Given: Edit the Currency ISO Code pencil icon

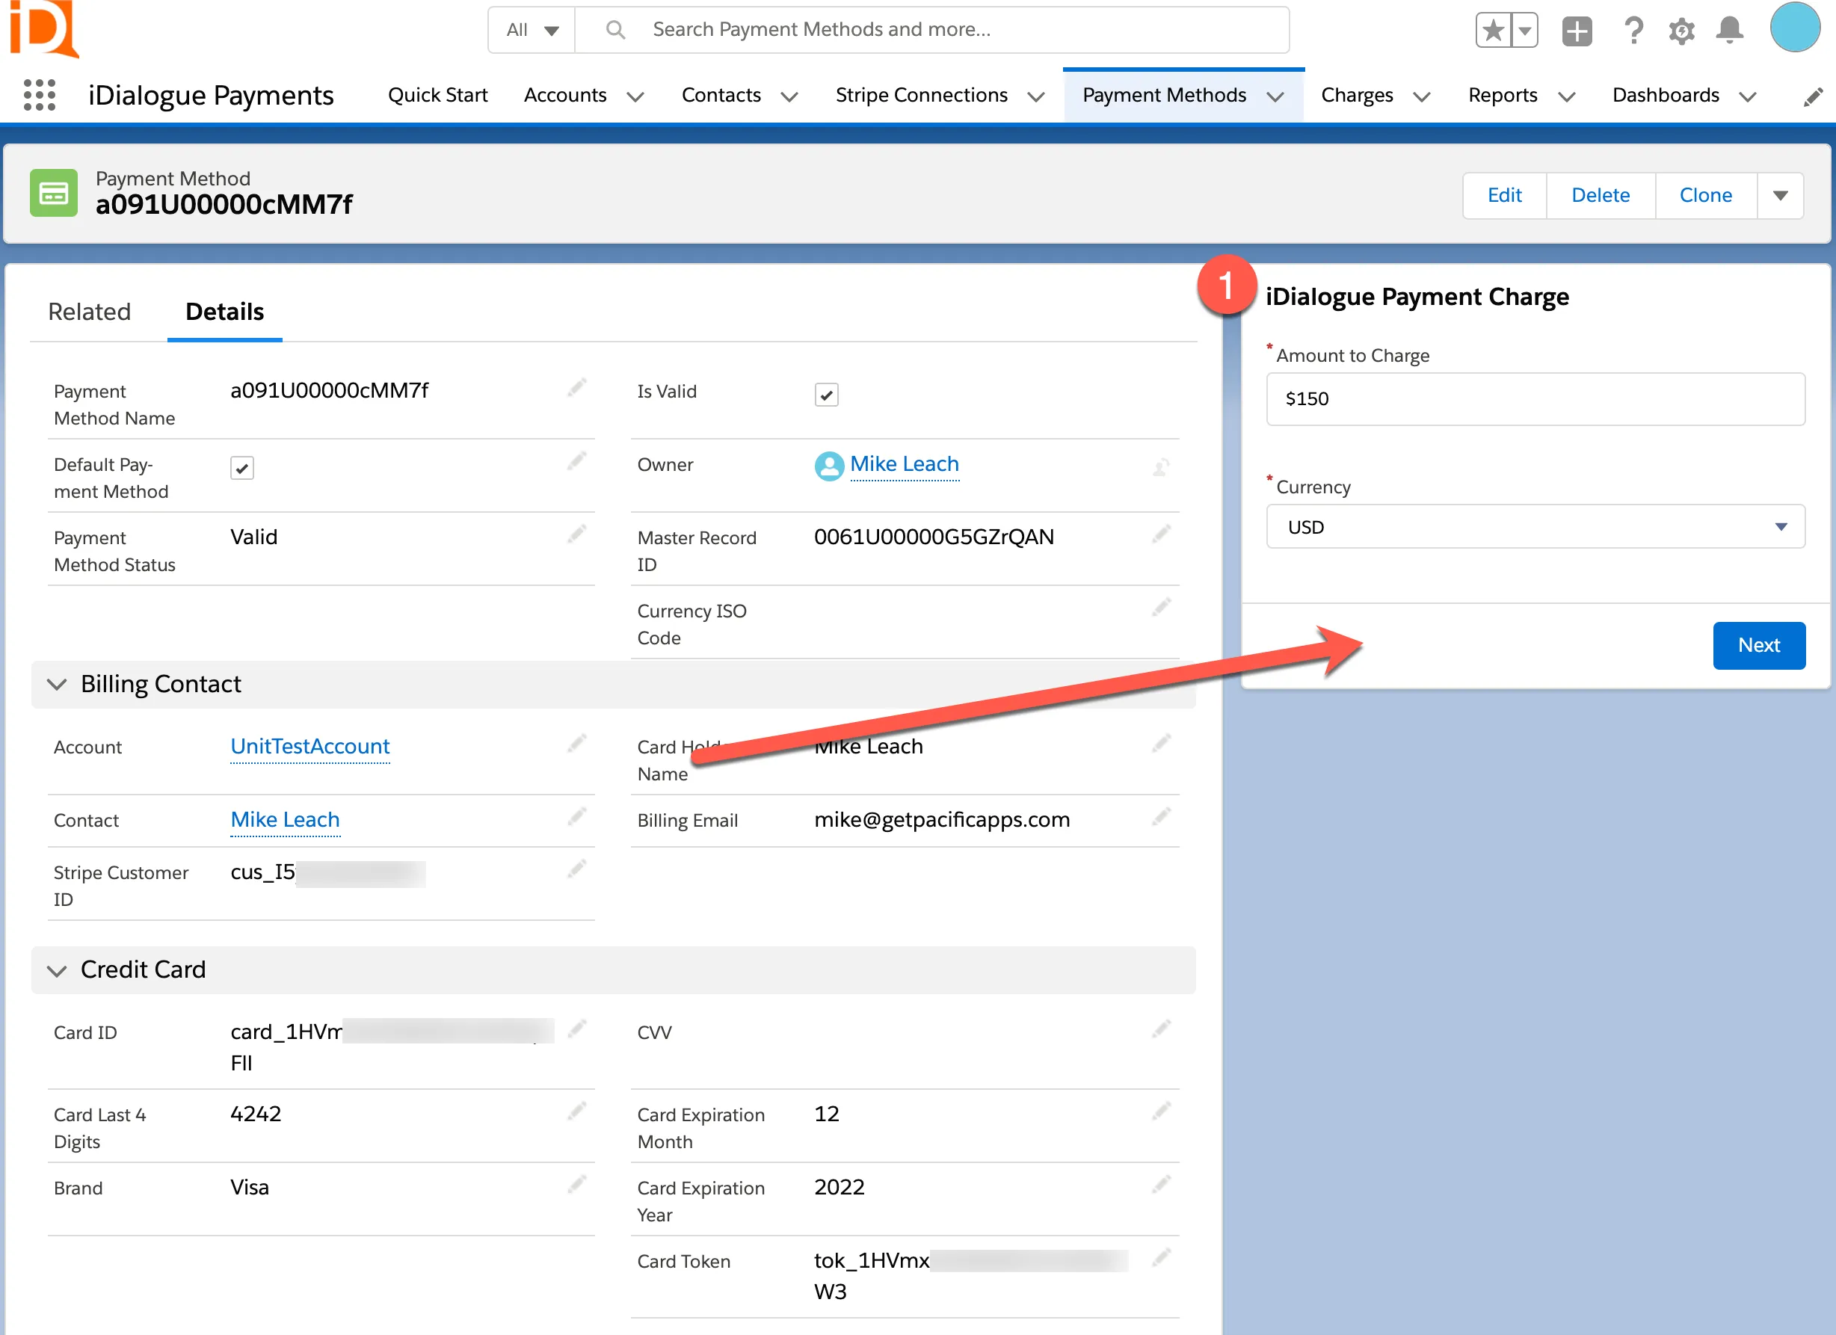Looking at the screenshot, I should click(1161, 607).
